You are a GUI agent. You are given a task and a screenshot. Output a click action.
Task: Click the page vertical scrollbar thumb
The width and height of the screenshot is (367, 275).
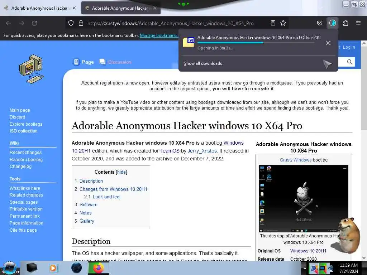point(364,89)
